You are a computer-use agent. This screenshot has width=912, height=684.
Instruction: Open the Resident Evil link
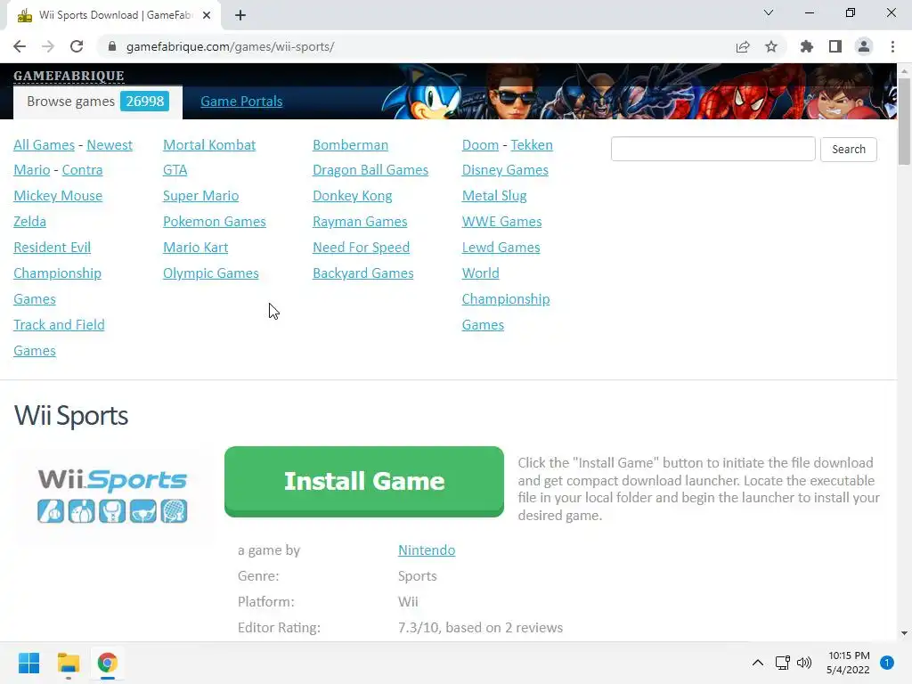[52, 248]
